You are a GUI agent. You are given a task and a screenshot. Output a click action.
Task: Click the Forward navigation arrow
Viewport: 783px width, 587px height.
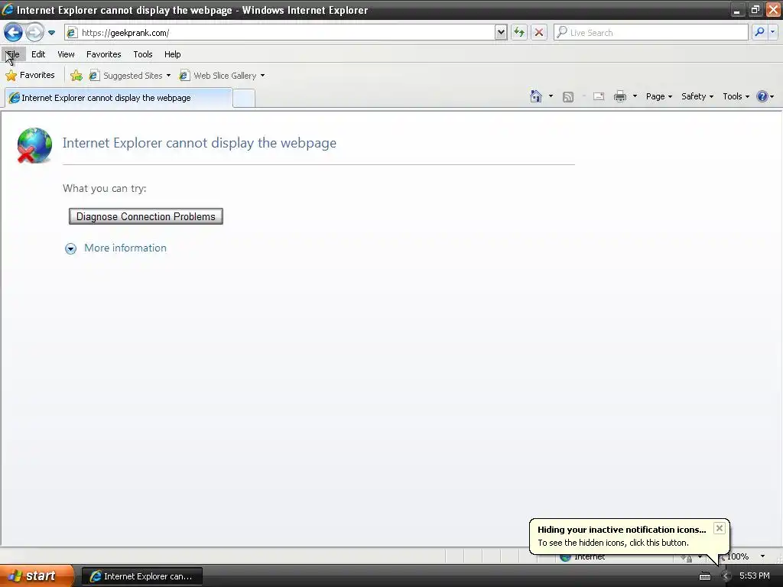tap(34, 33)
